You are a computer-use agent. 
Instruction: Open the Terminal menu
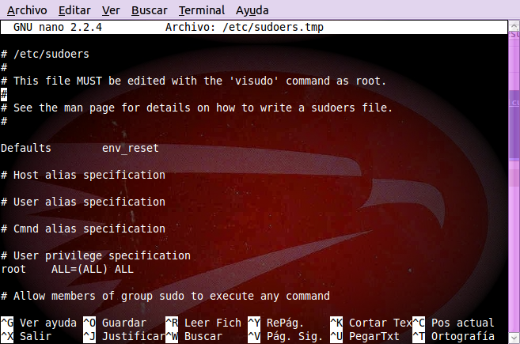[x=202, y=10]
